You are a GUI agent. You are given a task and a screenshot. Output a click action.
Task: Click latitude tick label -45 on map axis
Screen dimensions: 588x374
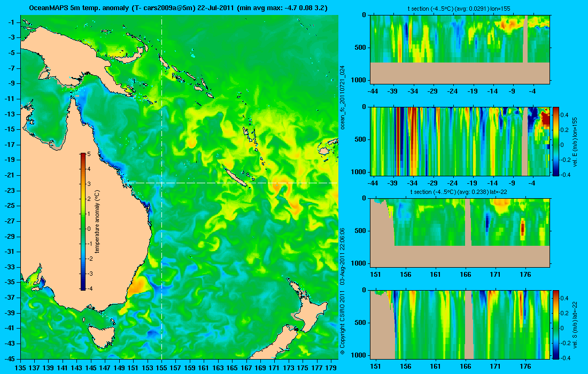[10, 359]
